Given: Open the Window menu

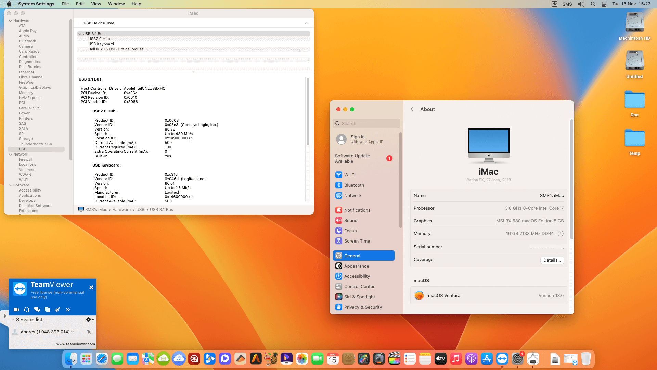Looking at the screenshot, I should point(116,4).
